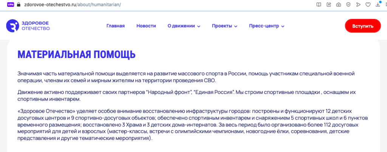Open the ad blocker shield icon

tap(348, 5)
